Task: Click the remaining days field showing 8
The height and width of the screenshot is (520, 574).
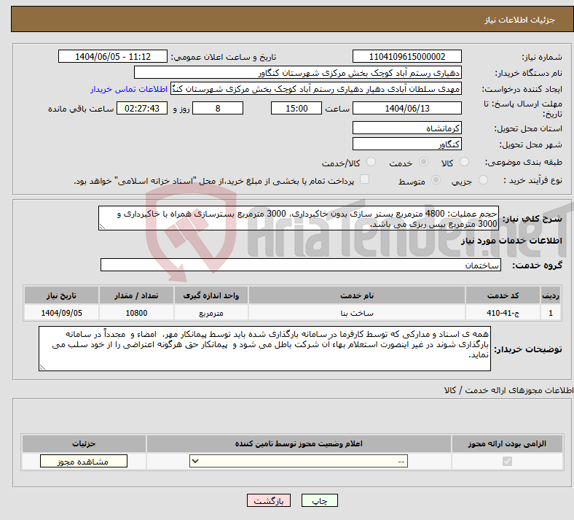Action: point(218,108)
